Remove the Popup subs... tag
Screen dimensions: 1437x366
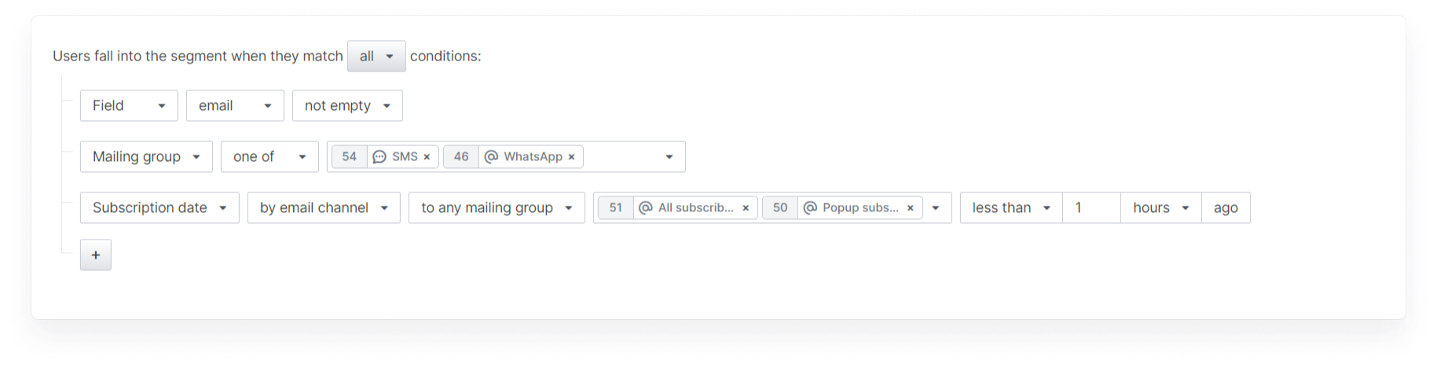911,208
